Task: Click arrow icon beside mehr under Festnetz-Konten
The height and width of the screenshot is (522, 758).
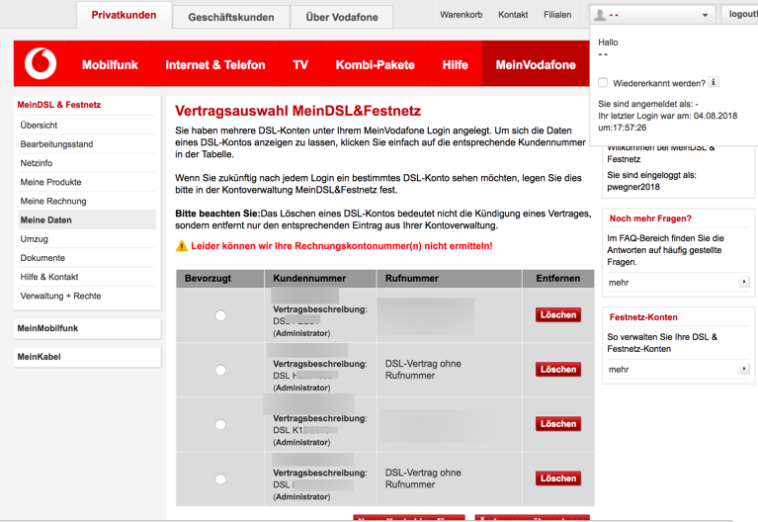Action: point(744,369)
